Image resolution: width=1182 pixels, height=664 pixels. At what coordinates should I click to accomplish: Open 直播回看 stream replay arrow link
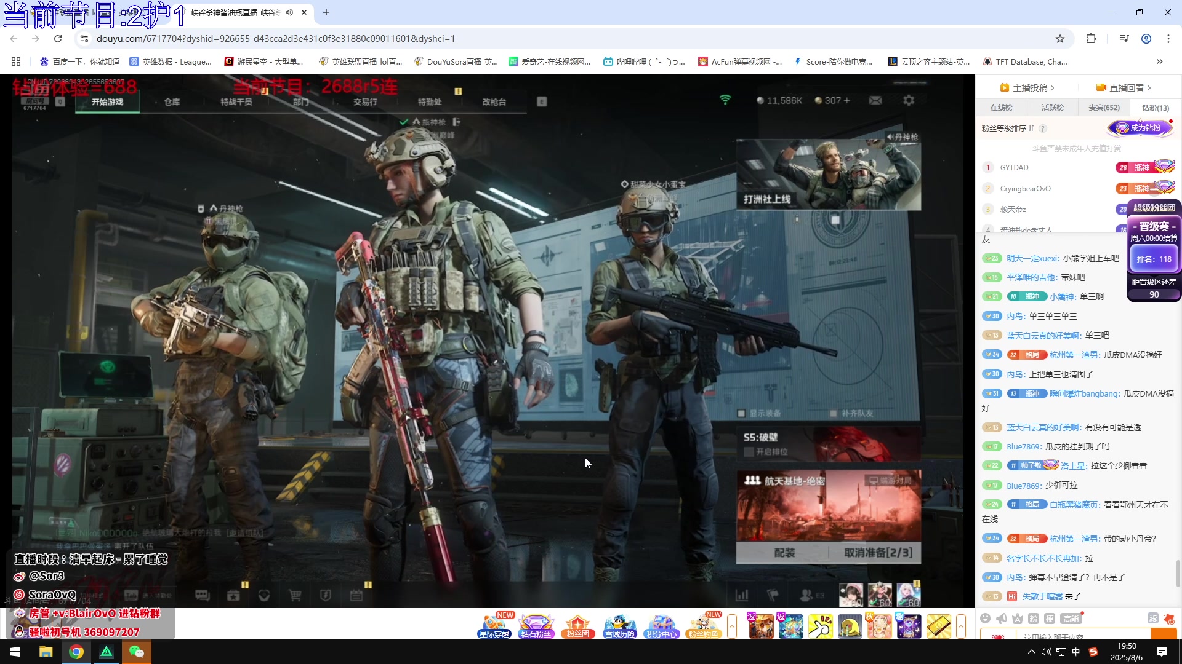1124,88
